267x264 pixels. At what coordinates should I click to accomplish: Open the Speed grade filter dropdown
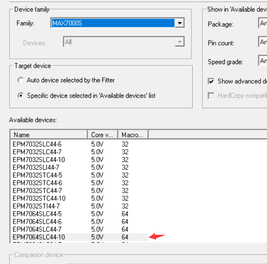click(263, 61)
